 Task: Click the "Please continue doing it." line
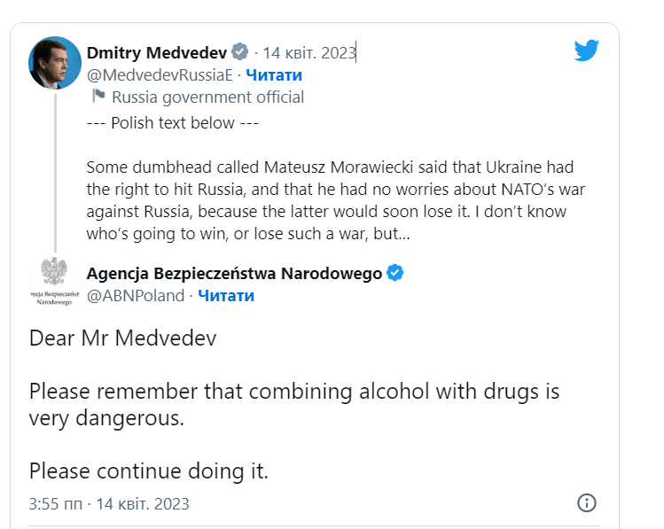149,471
